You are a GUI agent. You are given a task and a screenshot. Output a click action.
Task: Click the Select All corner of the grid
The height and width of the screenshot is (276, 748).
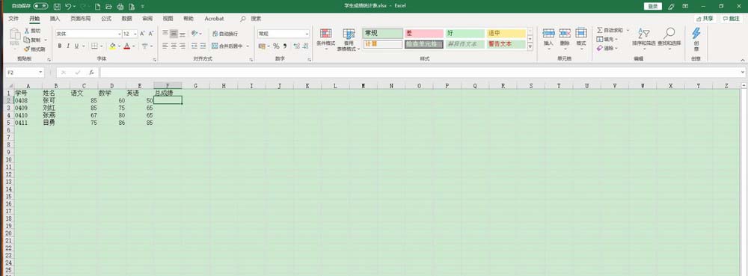click(9, 86)
